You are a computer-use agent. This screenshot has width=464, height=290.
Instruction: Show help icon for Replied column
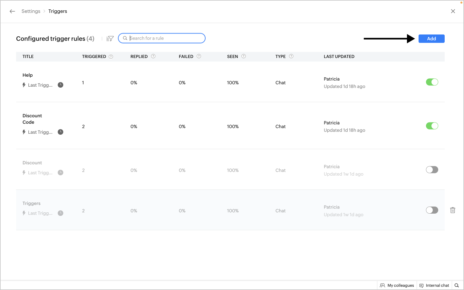pyautogui.click(x=153, y=56)
